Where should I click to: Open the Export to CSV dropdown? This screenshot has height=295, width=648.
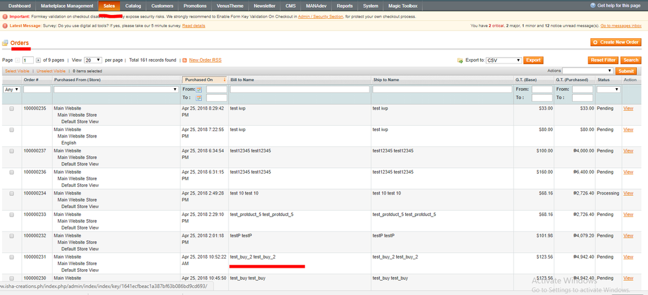tap(504, 60)
